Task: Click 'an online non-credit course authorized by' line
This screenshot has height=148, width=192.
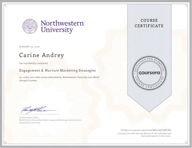Action: click(59, 77)
